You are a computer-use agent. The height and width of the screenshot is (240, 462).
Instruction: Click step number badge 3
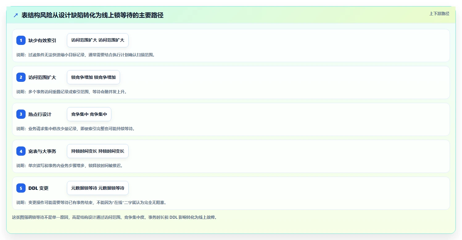21,114
